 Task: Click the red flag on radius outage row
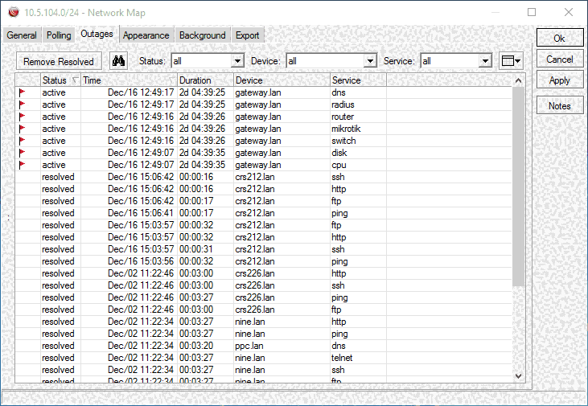[x=23, y=105]
